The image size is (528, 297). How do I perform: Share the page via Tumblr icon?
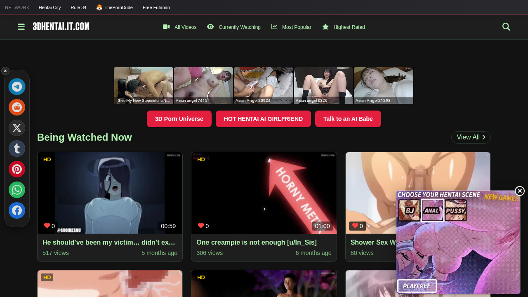(17, 148)
